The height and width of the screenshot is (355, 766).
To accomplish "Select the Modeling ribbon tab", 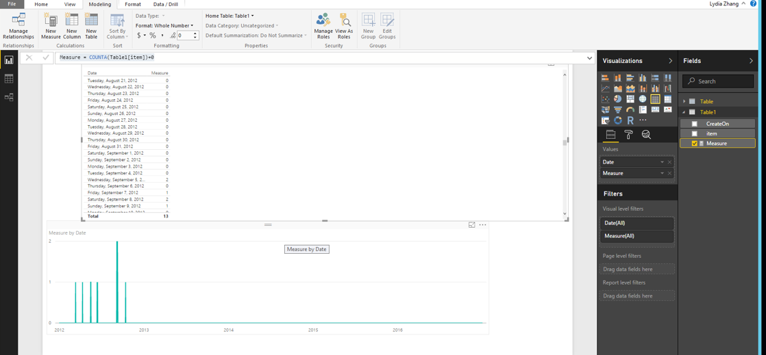I will point(99,4).
